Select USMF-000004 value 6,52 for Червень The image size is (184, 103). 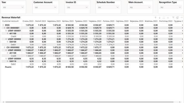[x=99, y=58]
